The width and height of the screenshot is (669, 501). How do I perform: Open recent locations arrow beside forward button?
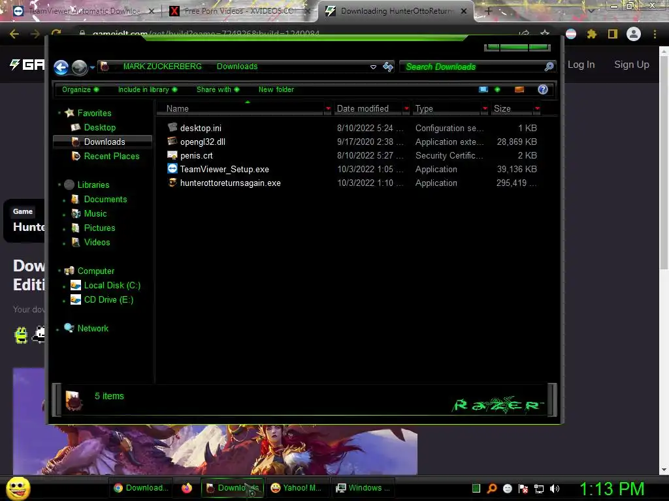click(92, 67)
